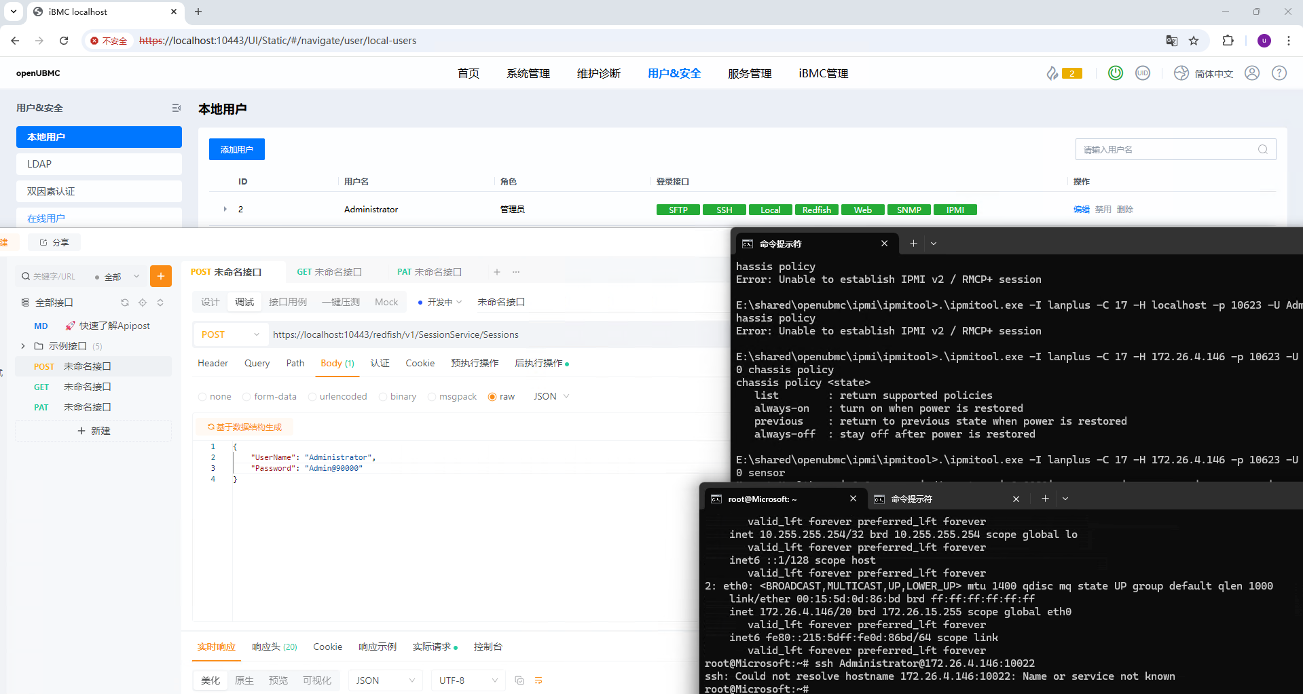
Task: Click the 编辑 link for Administrator
Action: pyautogui.click(x=1081, y=210)
